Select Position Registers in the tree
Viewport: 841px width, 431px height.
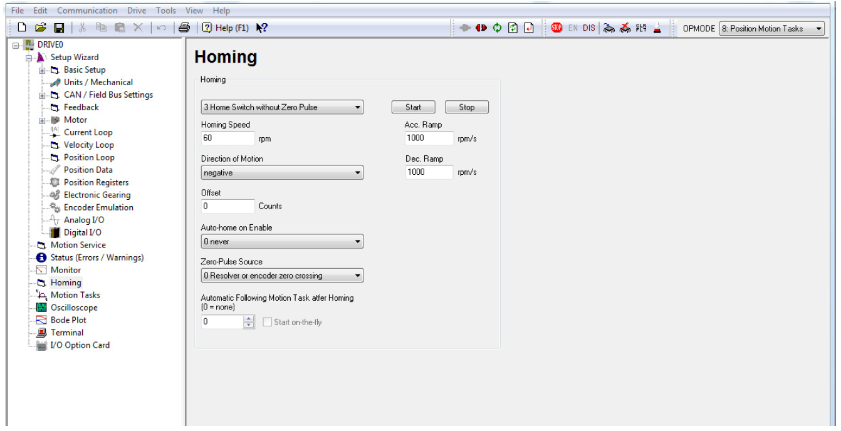(x=96, y=182)
